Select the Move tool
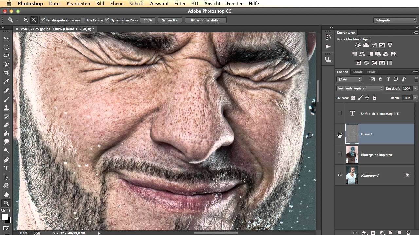 (6, 39)
